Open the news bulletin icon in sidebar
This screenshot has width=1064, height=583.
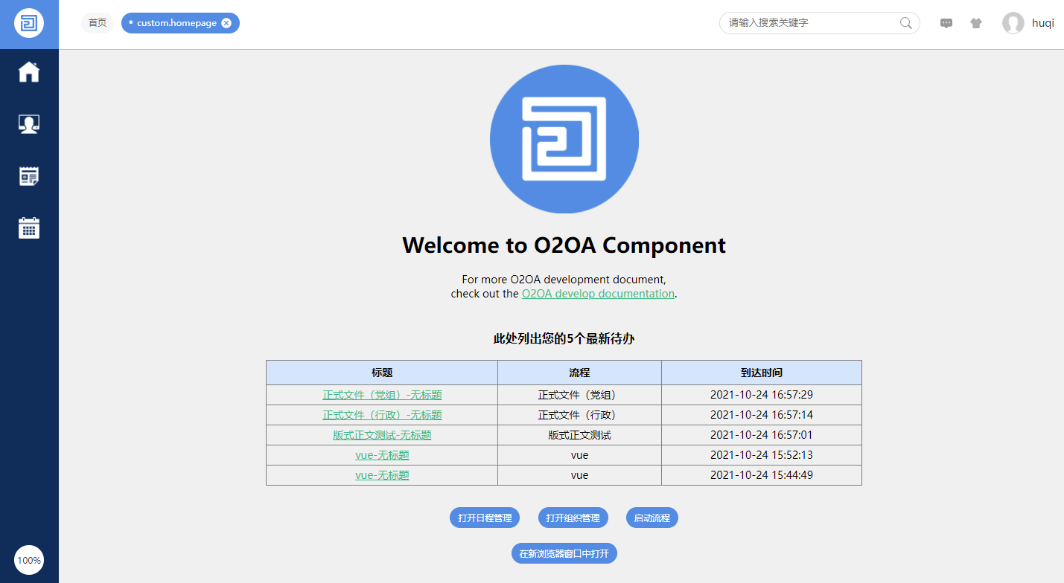point(29,176)
